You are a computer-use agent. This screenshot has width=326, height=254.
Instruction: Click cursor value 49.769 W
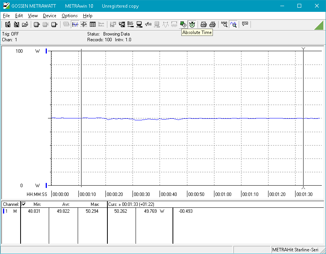[154, 211]
